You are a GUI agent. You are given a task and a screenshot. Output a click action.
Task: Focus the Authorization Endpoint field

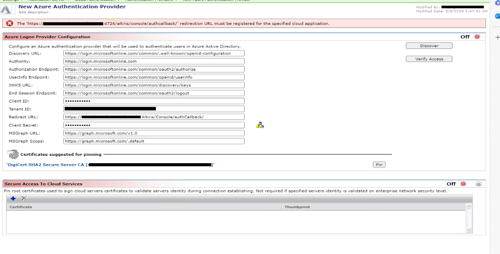pos(154,69)
